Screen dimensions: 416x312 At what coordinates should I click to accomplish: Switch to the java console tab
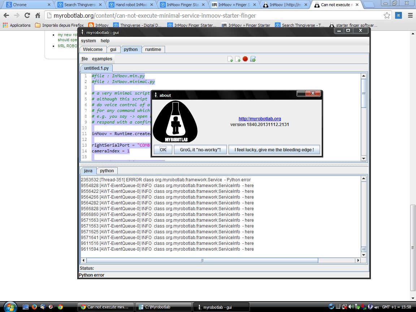tap(88, 171)
